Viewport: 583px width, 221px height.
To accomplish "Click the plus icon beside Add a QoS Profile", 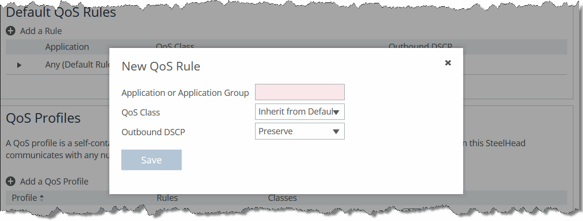I will point(11,182).
